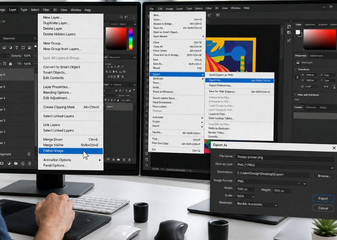The image size is (337, 240).
Task: Click the trash icon in the small Layers panel
Action: (129, 160)
